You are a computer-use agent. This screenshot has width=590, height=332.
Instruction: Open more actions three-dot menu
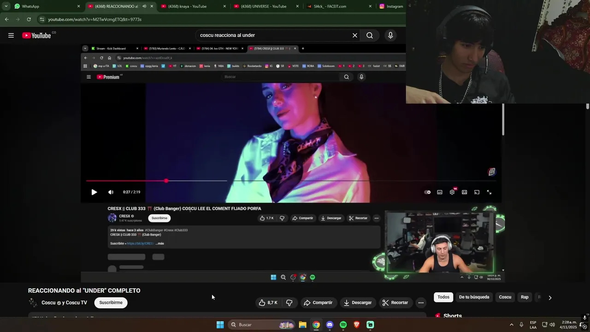point(421,302)
